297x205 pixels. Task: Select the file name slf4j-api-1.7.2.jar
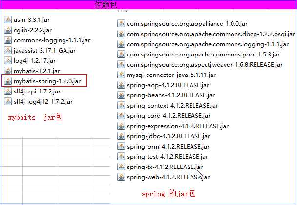(x=37, y=92)
